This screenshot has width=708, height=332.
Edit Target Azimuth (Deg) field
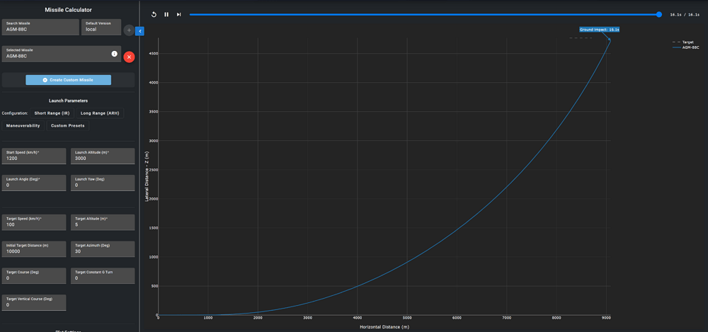103,249
